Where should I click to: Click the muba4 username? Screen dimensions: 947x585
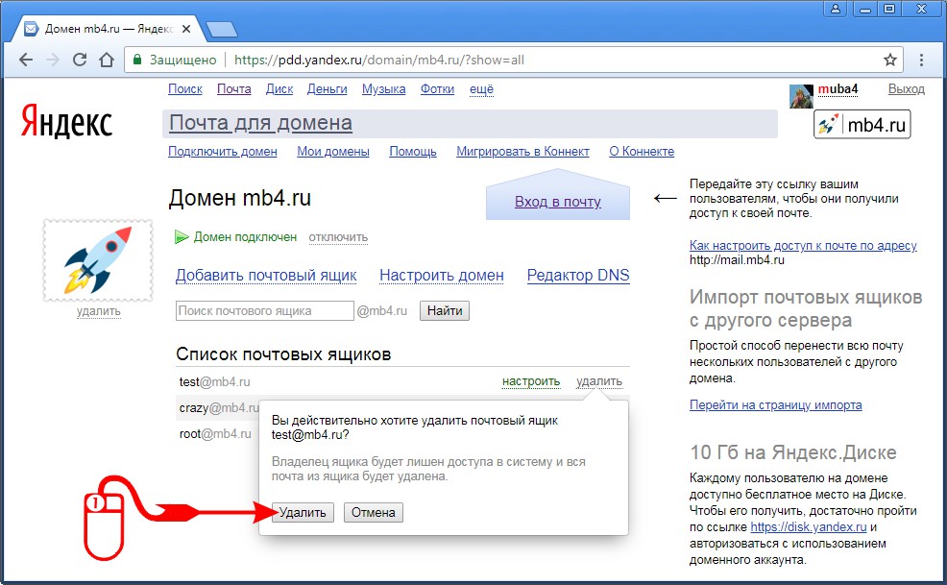838,88
